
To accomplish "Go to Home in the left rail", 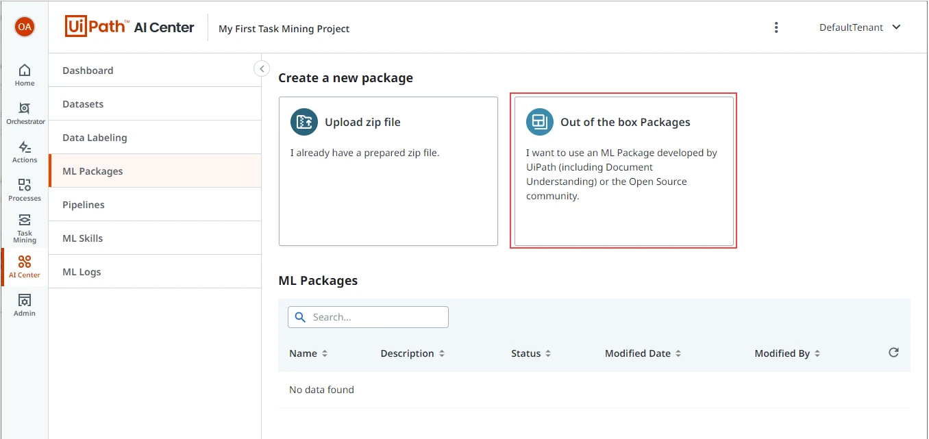I will 25,75.
